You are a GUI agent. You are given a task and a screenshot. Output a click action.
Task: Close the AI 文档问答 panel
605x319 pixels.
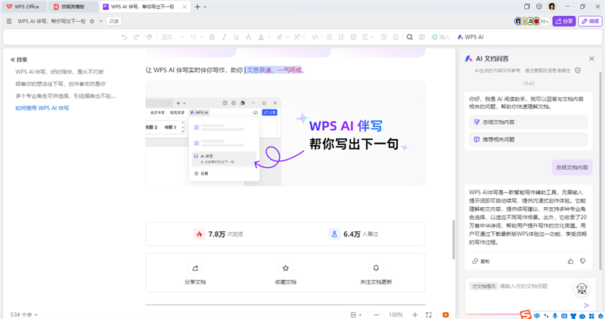click(591, 59)
